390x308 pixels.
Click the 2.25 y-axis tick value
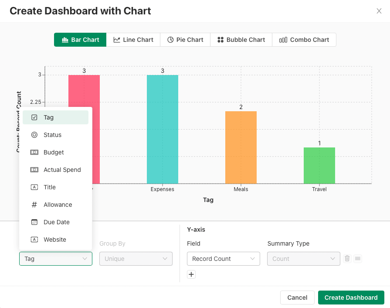36,102
